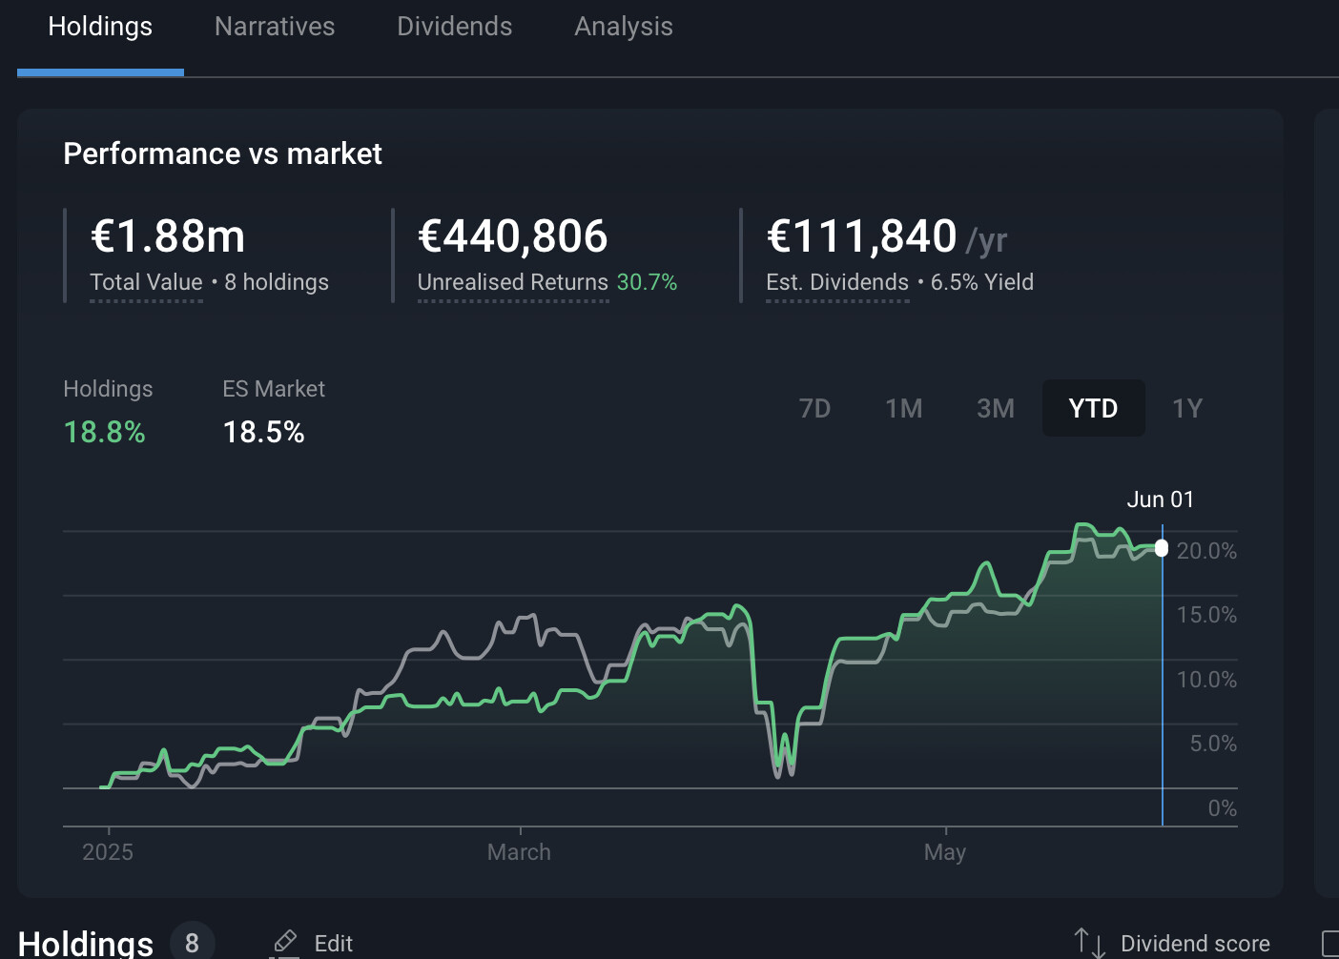Select the 1M time range
The height and width of the screenshot is (959, 1339).
pyautogui.click(x=904, y=408)
